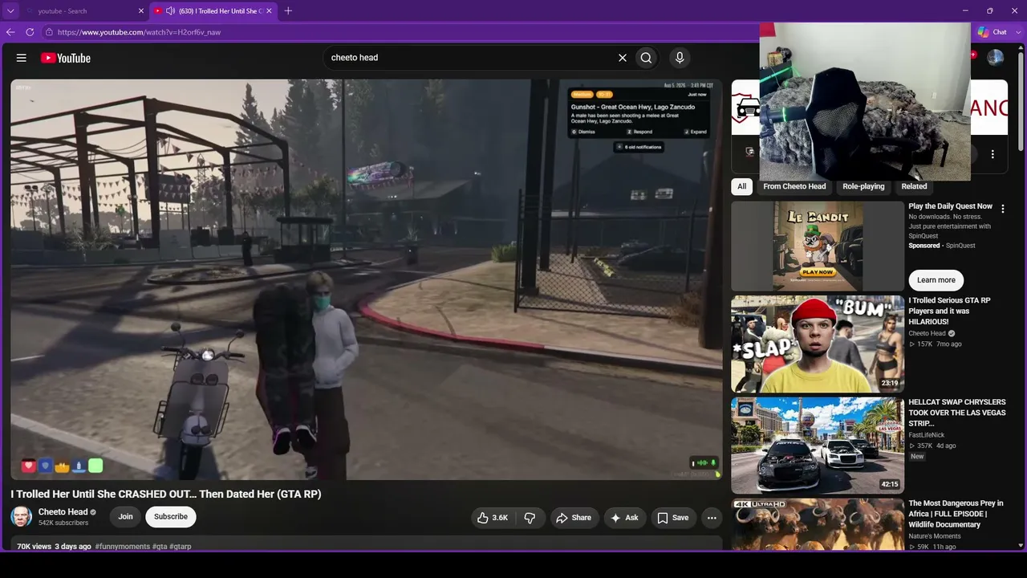Visit the FastLifeNick channel link
Image resolution: width=1027 pixels, height=578 pixels.
point(927,435)
